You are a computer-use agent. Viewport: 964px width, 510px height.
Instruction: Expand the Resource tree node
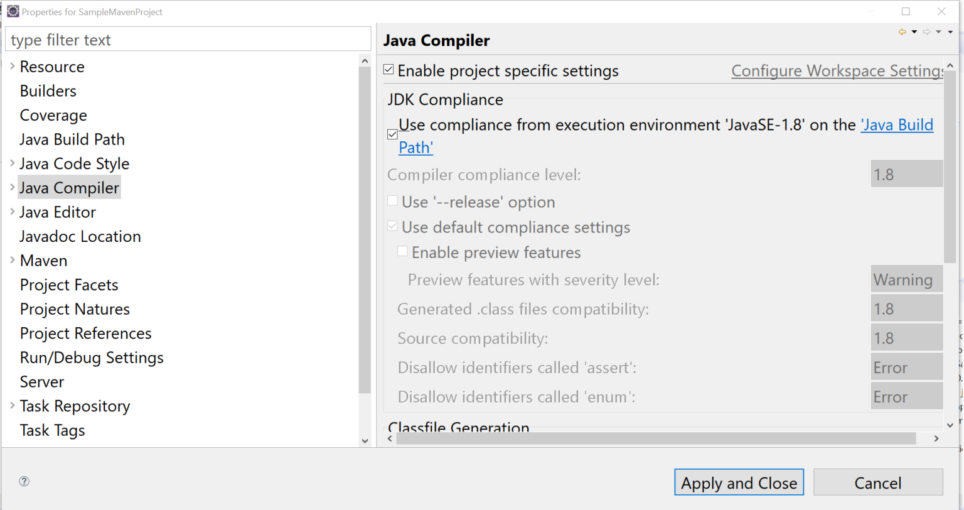click(11, 67)
